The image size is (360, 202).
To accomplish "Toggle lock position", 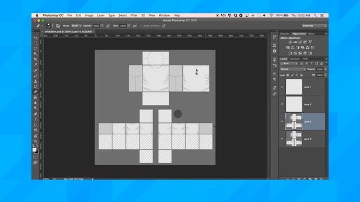I will click(297, 75).
